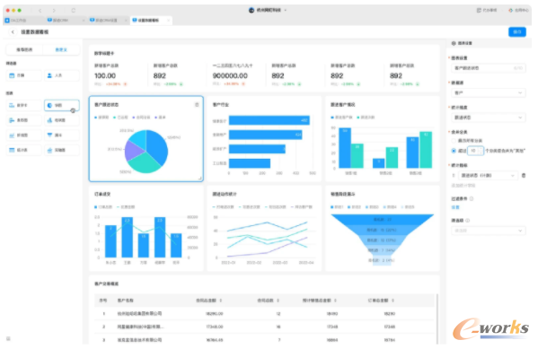Add the person filter with the user icon
This screenshot has height=349, width=538.
point(62,75)
